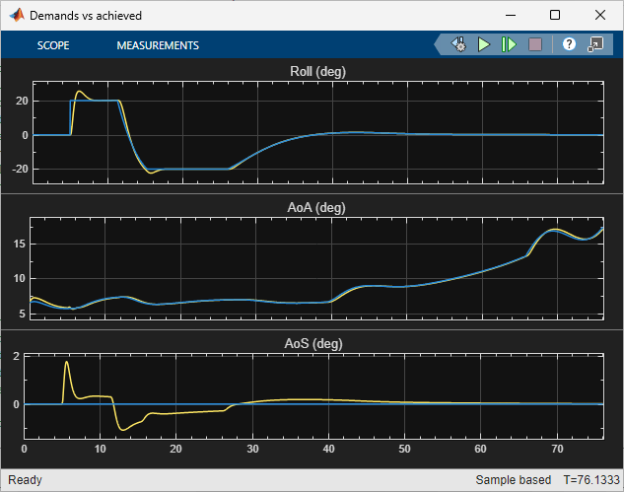This screenshot has width=624, height=492.
Task: Click the Step Forward icon
Action: (509, 44)
